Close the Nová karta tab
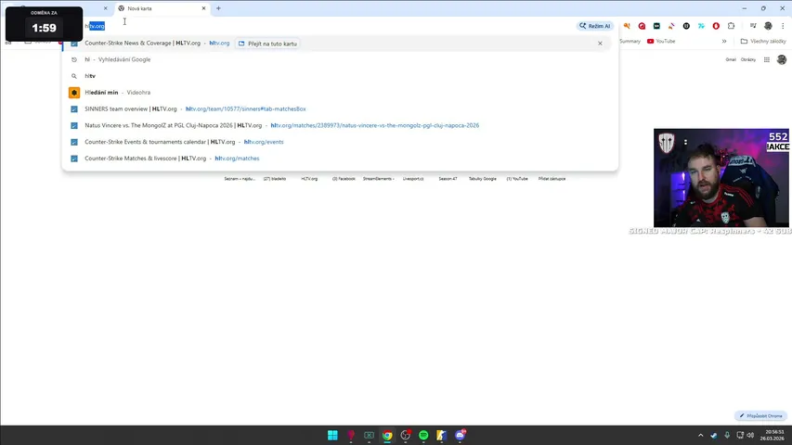Viewport: 792px width, 445px height. tap(203, 8)
